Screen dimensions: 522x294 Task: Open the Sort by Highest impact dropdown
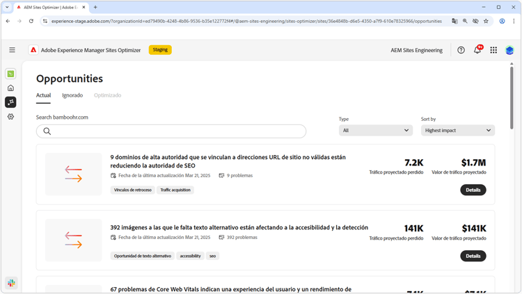click(x=458, y=131)
